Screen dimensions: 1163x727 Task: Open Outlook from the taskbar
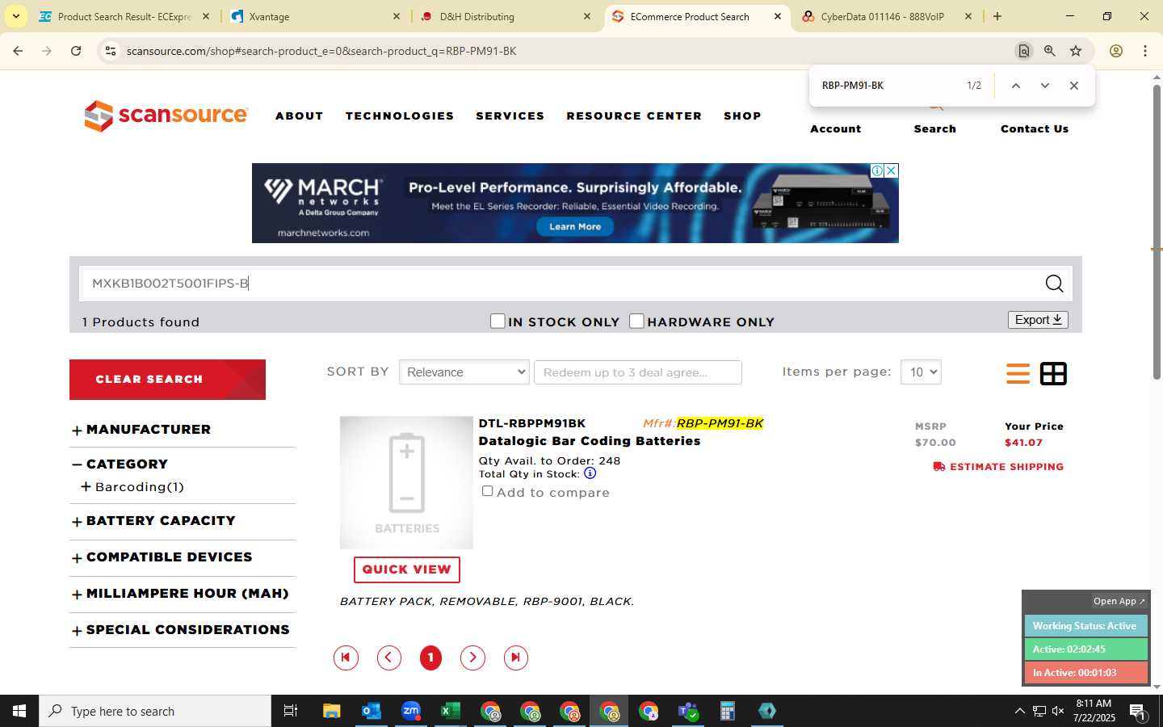(x=372, y=711)
